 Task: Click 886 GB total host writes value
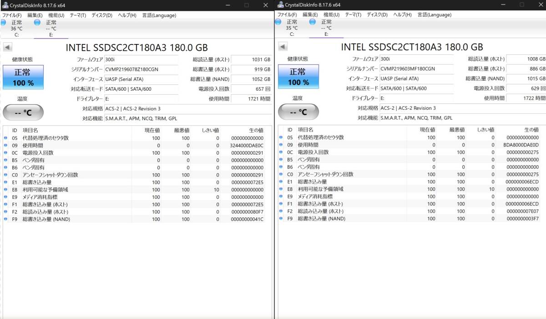point(527,69)
